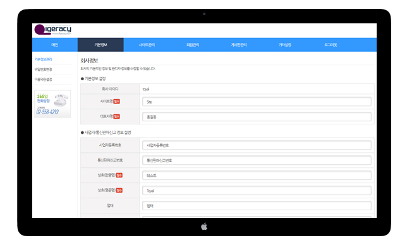The image size is (407, 245).
Task: Click the 업태 row label
Action: (110, 206)
